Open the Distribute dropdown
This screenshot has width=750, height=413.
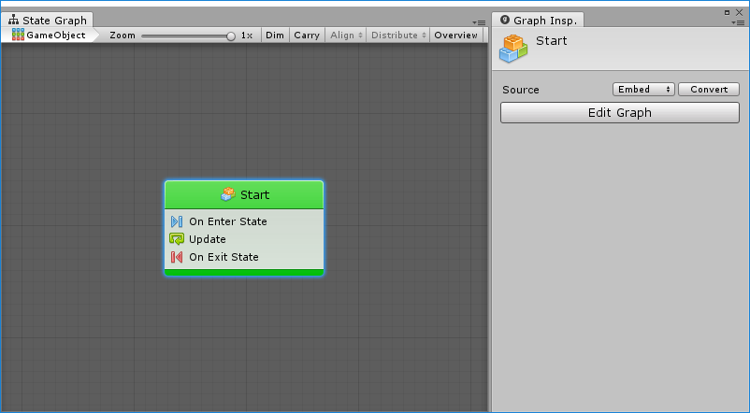click(397, 35)
